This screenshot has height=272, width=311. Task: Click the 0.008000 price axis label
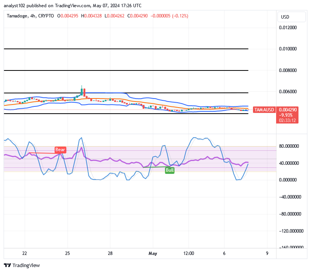[287, 70]
